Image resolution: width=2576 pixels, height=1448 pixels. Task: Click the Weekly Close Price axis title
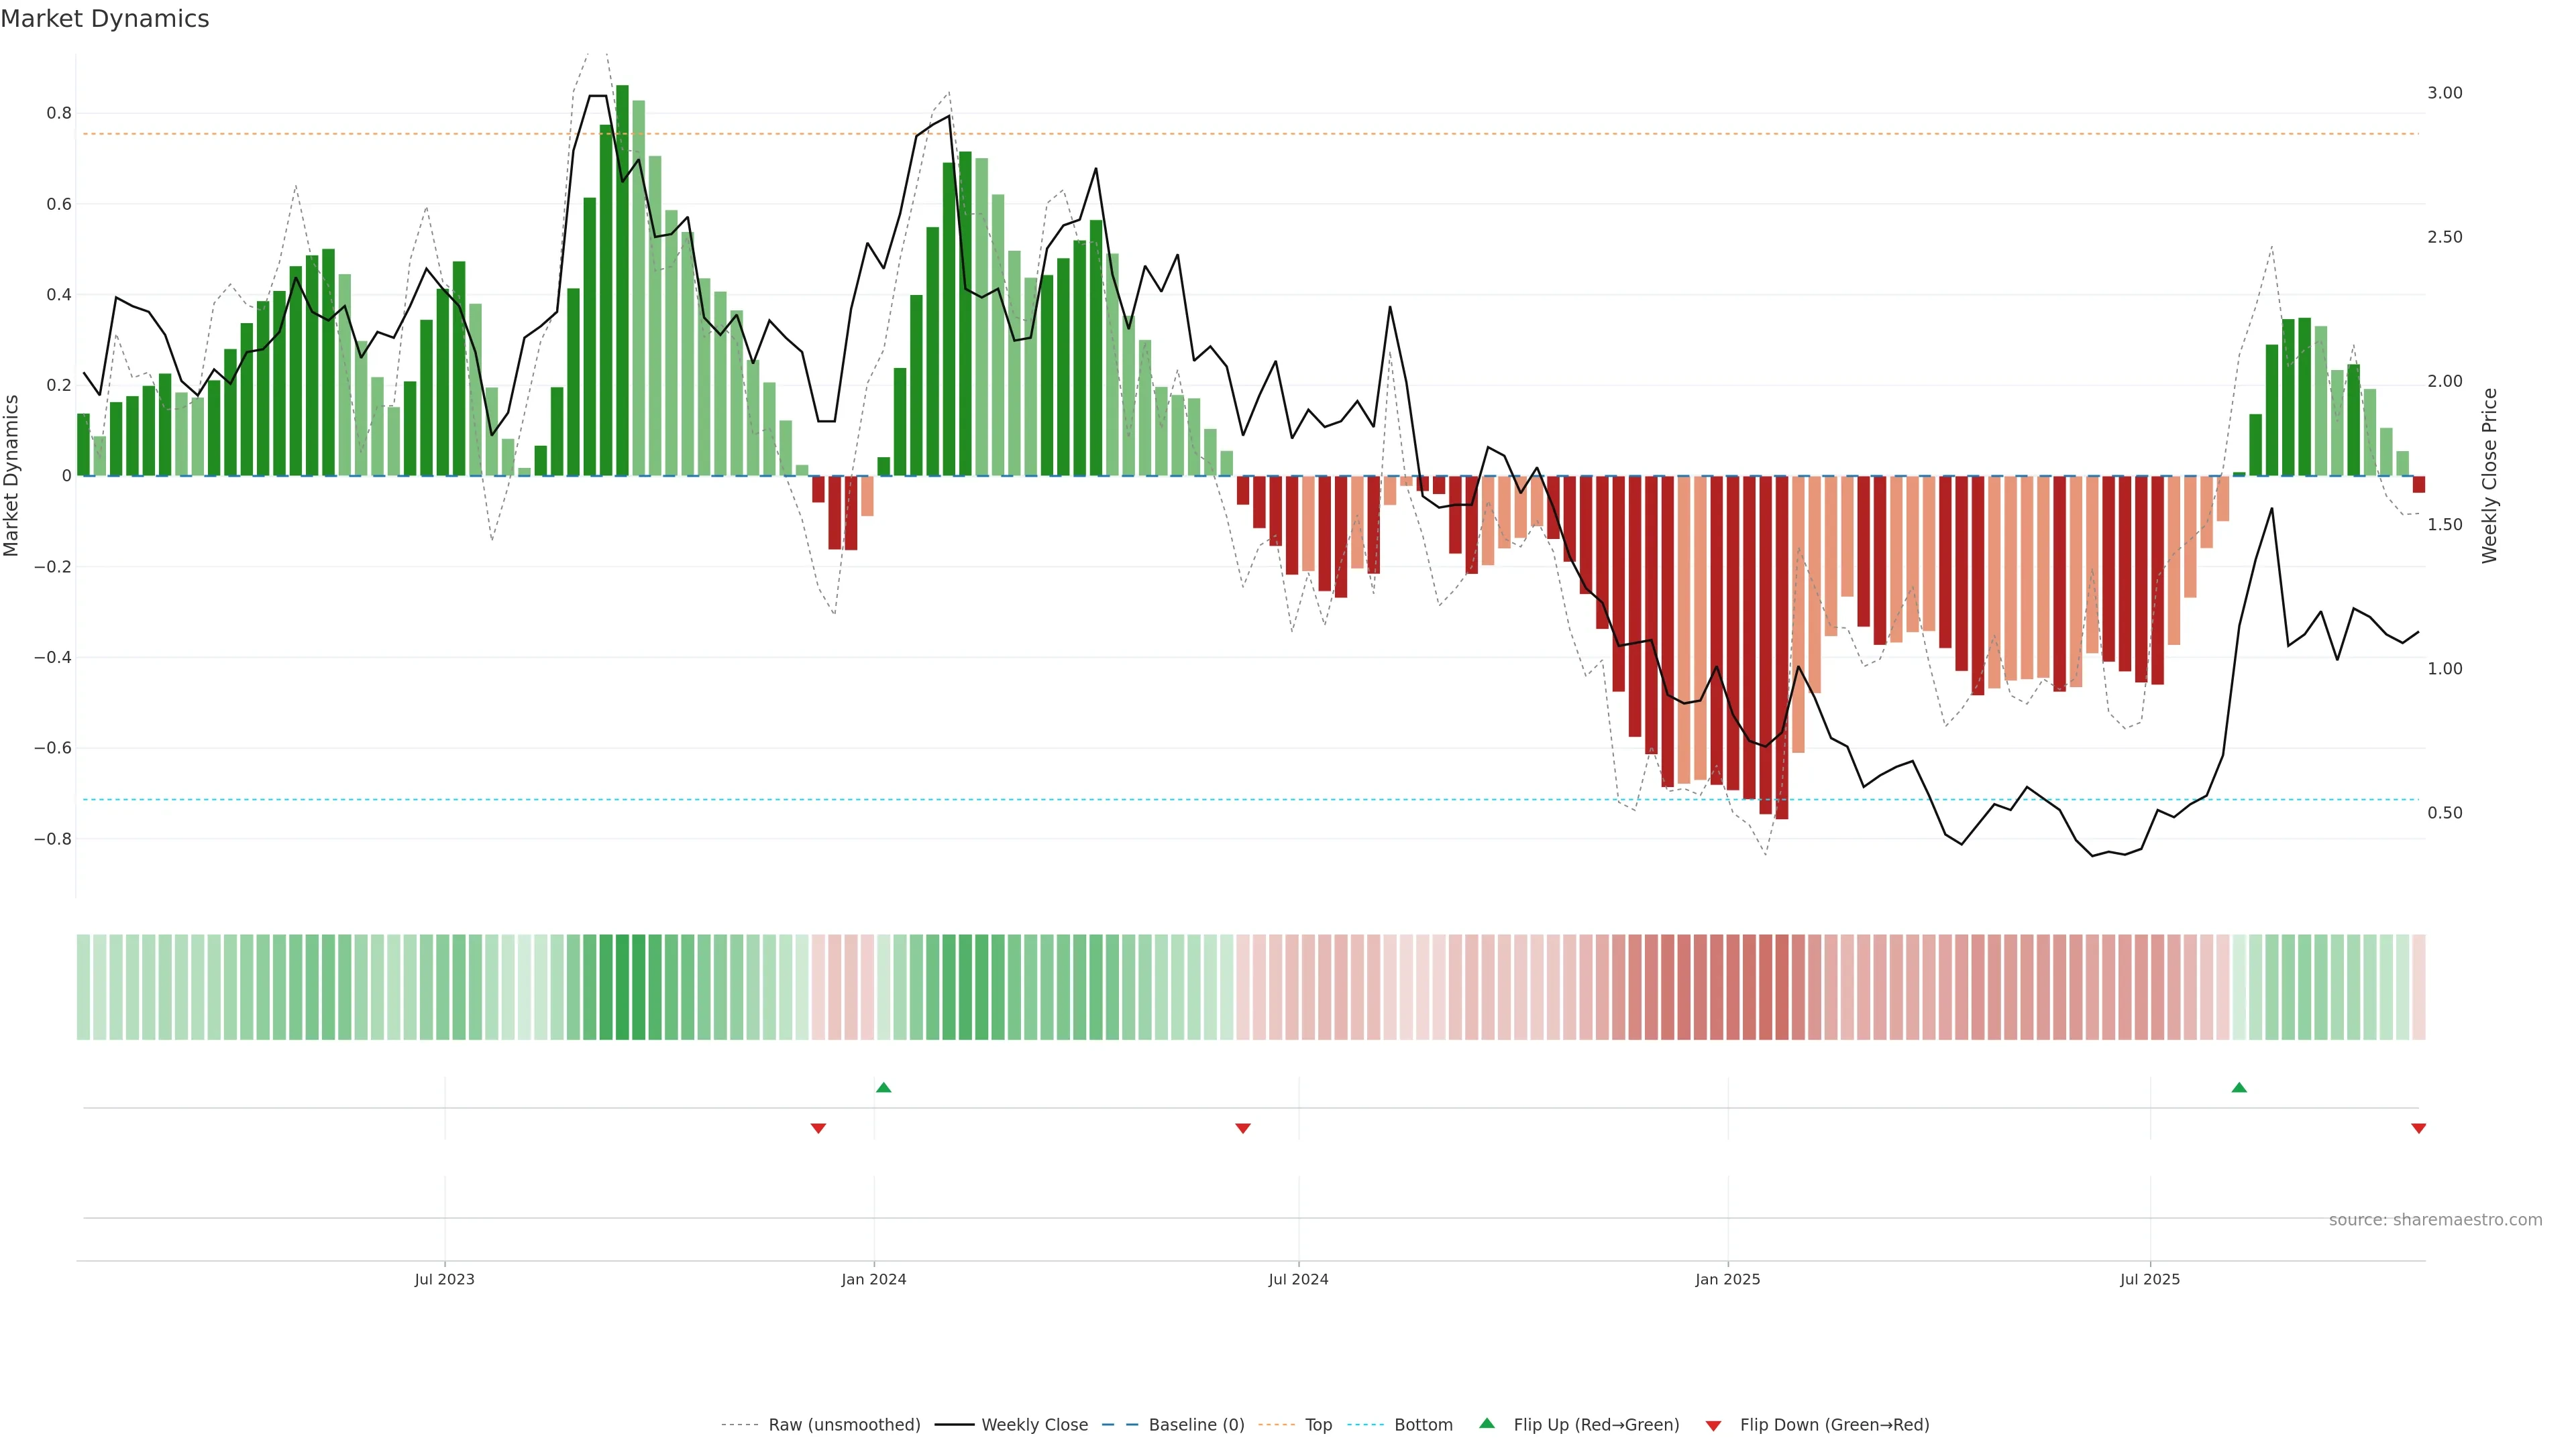(2489, 476)
